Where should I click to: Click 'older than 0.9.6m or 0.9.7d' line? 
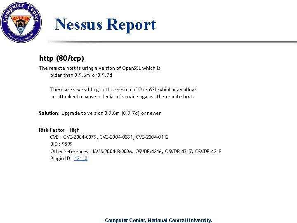pos(81,75)
